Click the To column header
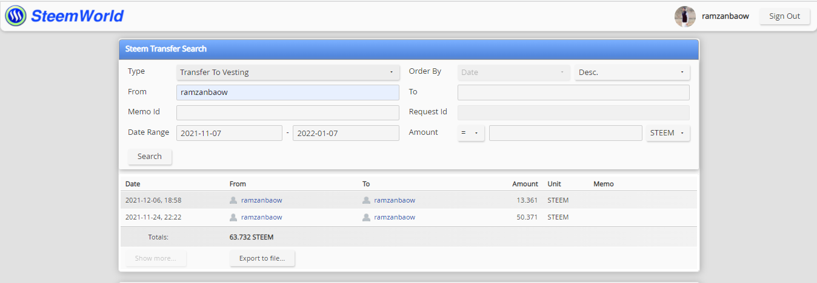 pos(366,184)
